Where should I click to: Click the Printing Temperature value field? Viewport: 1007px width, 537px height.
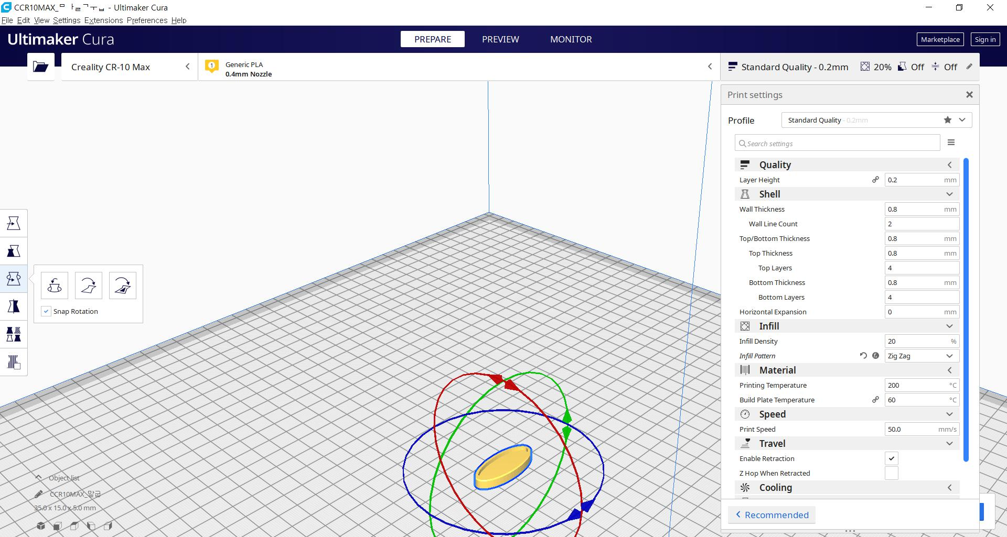click(x=922, y=385)
